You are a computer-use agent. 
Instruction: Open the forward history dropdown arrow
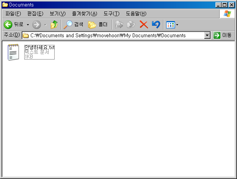pos(45,25)
